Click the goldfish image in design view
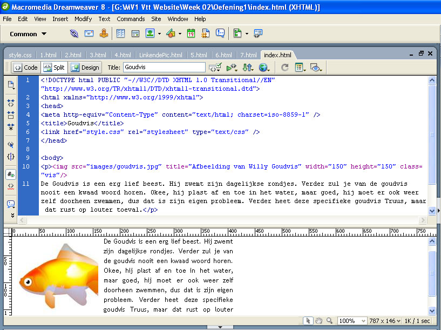 (54, 275)
